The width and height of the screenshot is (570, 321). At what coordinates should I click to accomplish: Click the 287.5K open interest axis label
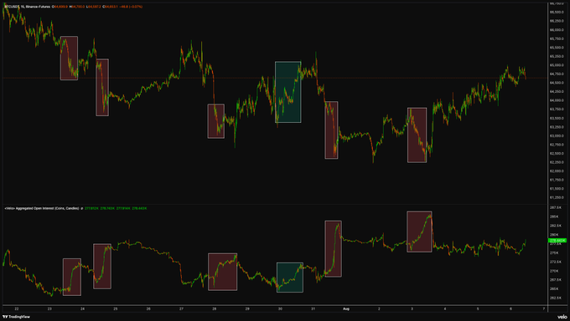click(x=556, y=208)
